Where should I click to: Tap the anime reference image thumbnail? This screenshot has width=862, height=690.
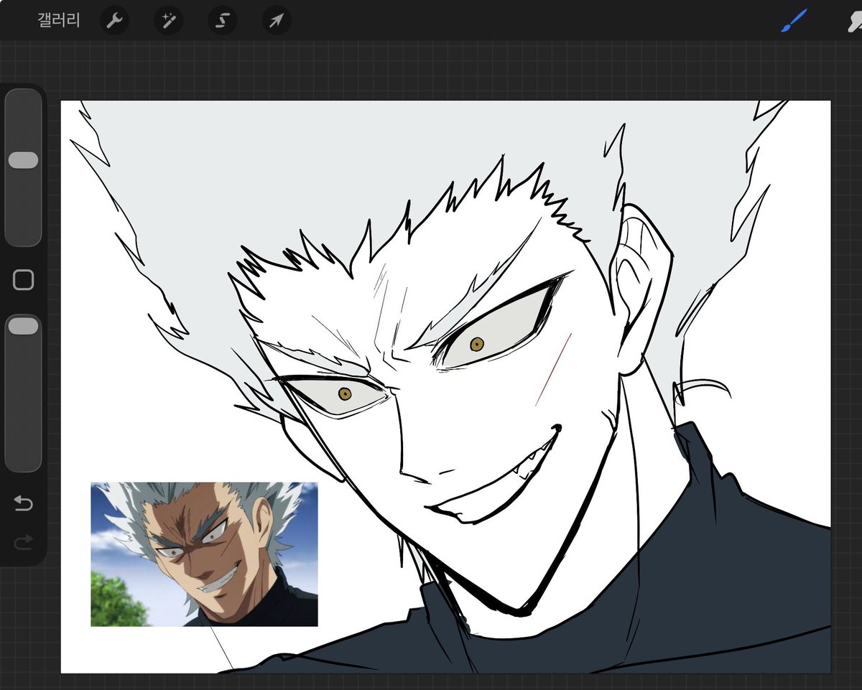coord(204,554)
